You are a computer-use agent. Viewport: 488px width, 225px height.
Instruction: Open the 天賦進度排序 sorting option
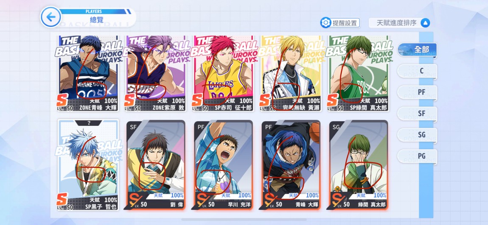(396, 23)
